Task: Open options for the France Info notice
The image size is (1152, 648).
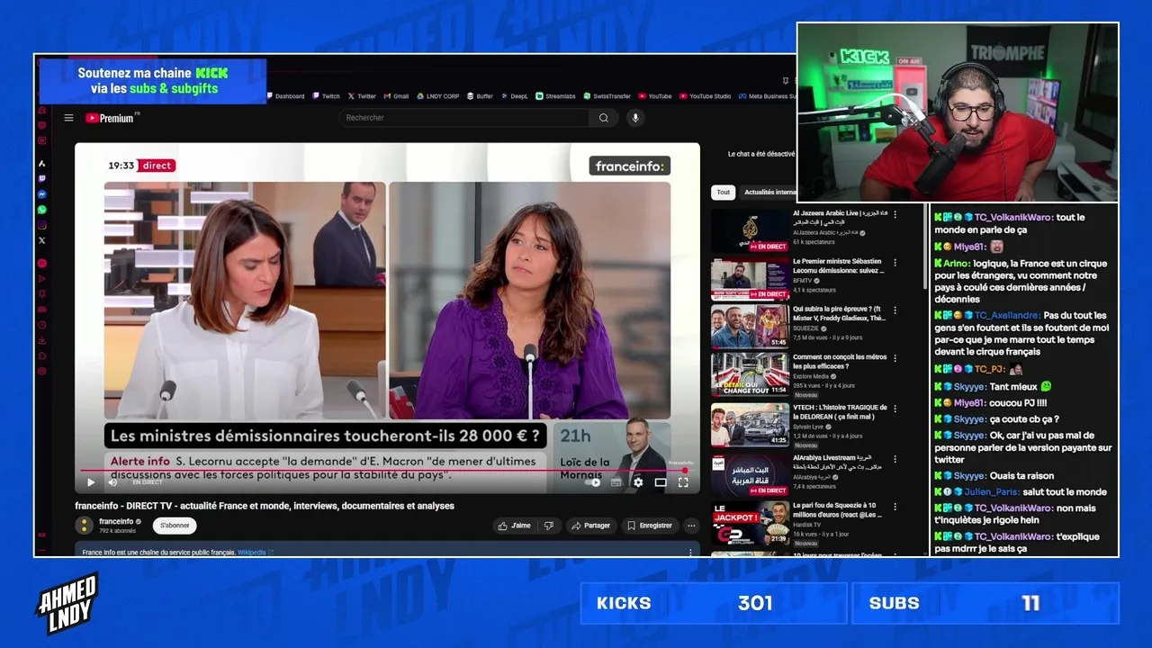Action: point(691,553)
